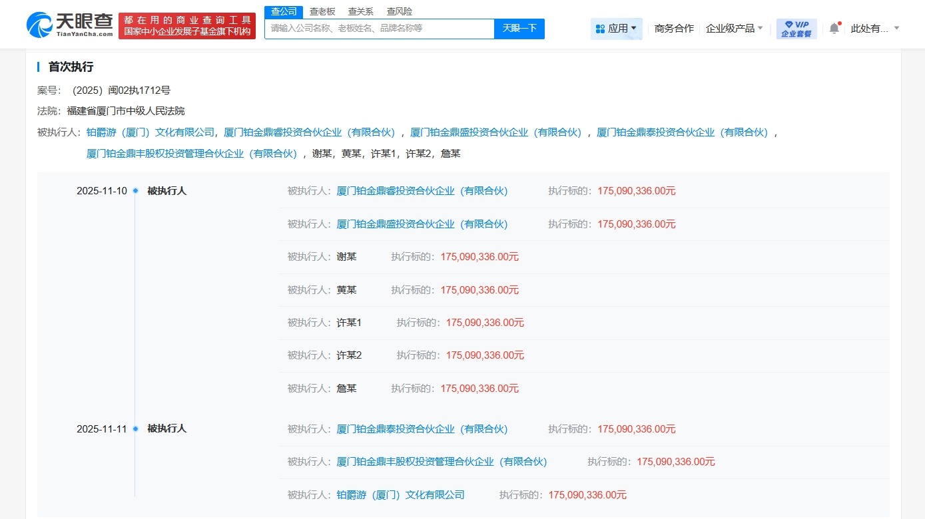Viewport: 925px width, 519px height.
Task: Open the 此处有 account dropdown
Action: pyautogui.click(x=872, y=29)
